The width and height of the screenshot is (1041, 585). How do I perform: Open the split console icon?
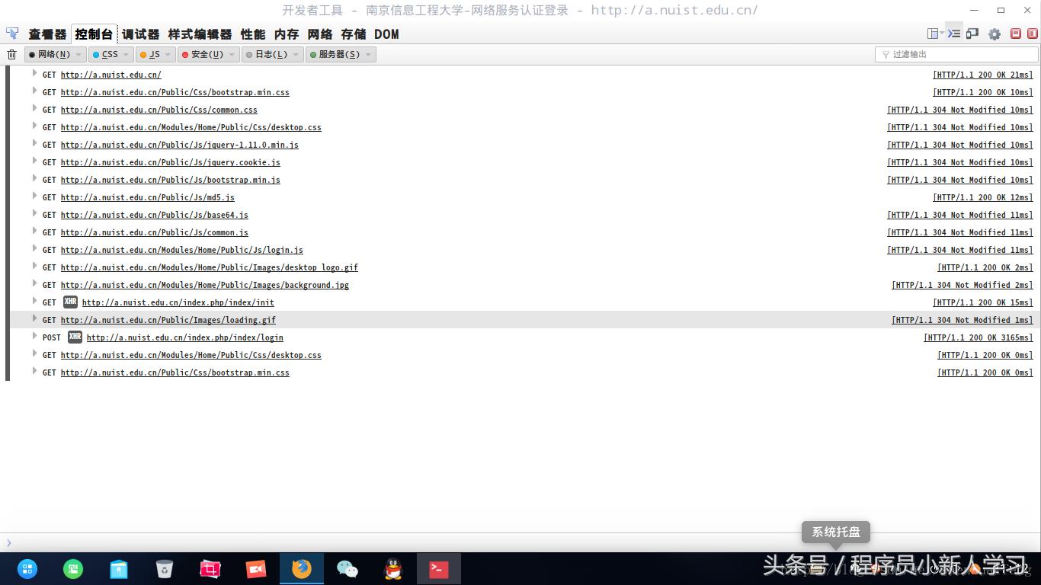tap(953, 34)
